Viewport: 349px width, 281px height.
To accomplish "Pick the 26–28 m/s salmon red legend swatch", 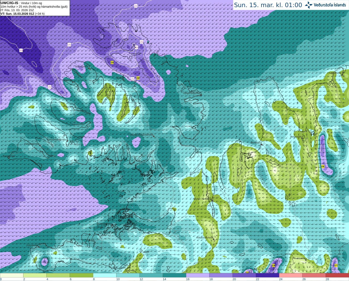I will point(314,275).
